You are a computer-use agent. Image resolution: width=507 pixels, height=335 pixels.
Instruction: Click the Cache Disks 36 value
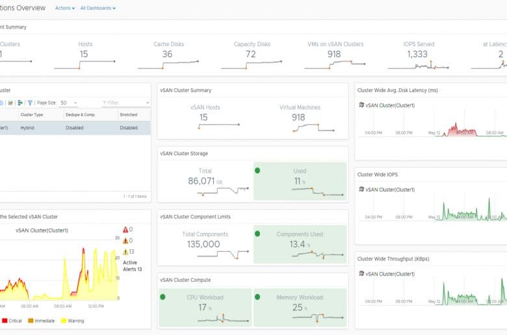pos(167,54)
